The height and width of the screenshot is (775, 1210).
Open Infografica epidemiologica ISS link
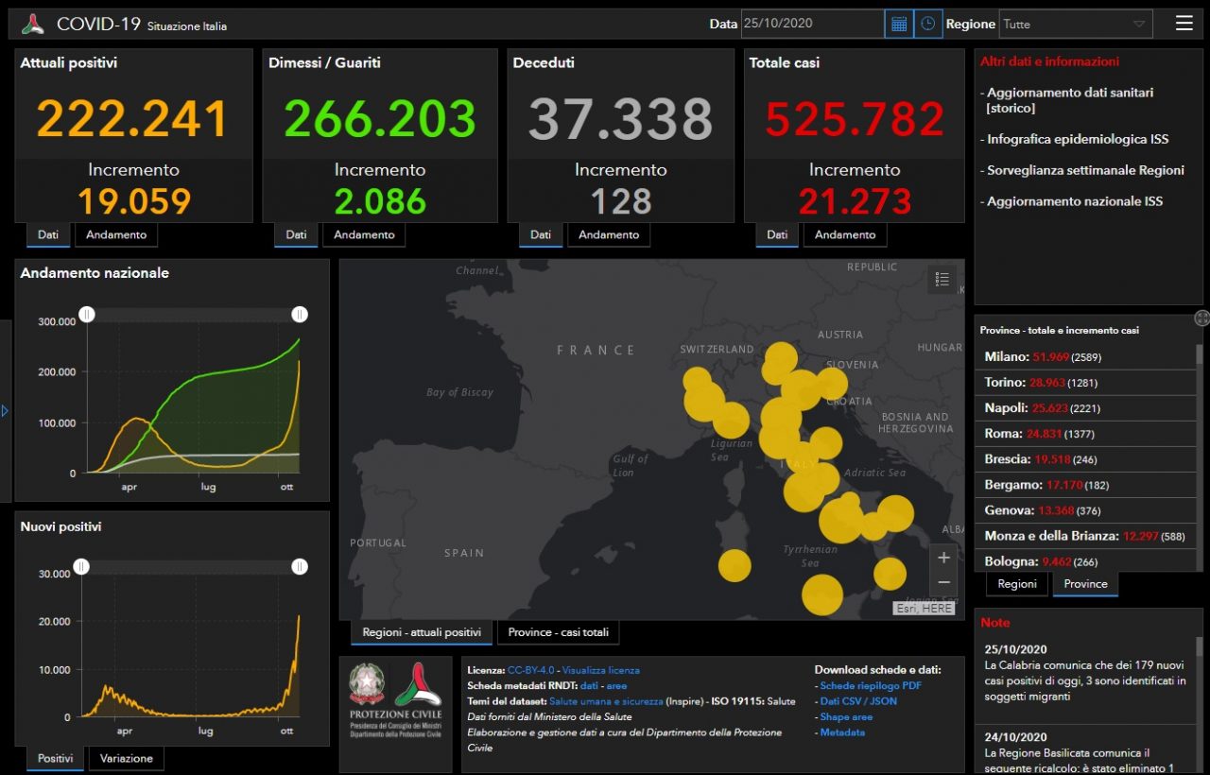coord(1078,139)
